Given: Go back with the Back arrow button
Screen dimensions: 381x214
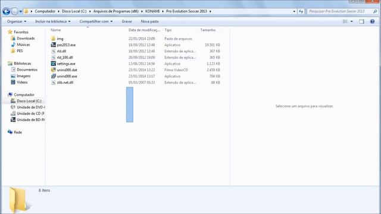Looking at the screenshot, I should click(x=7, y=11).
